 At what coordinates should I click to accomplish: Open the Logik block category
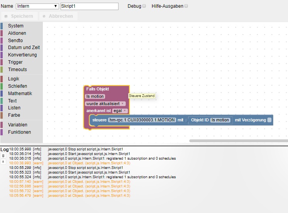pyautogui.click(x=22, y=79)
